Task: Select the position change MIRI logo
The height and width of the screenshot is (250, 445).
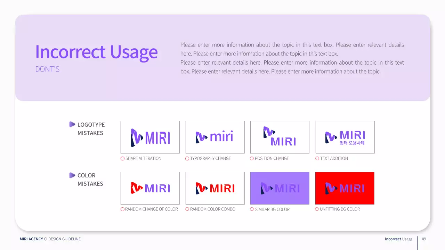Action: pos(280,137)
